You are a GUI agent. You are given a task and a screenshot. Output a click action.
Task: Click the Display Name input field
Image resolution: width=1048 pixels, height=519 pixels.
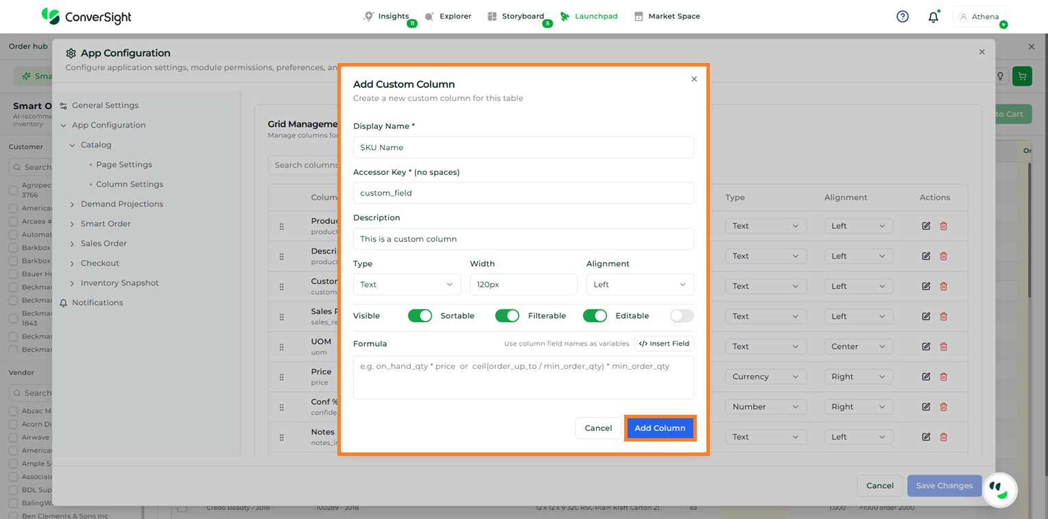coord(523,147)
